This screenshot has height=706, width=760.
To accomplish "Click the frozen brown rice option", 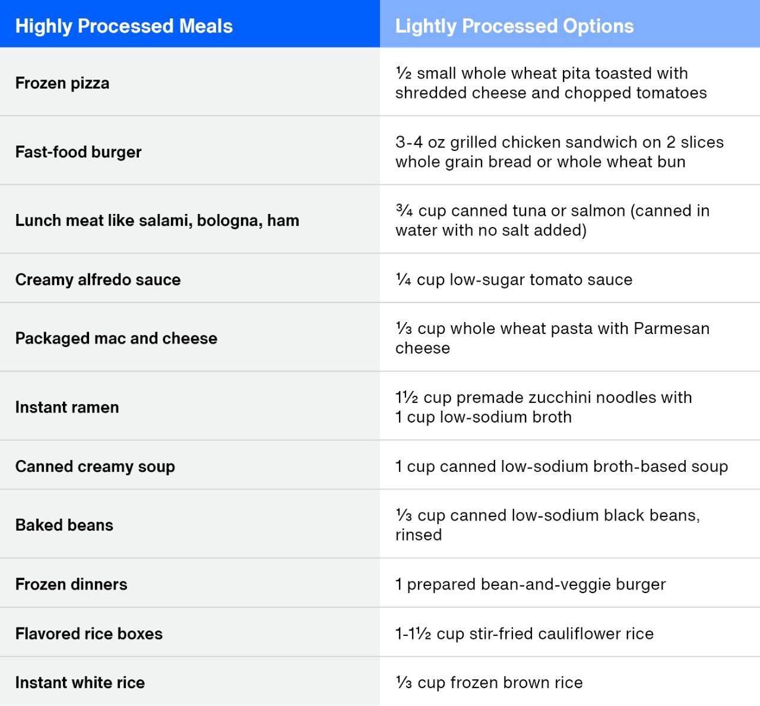I will click(x=489, y=683).
